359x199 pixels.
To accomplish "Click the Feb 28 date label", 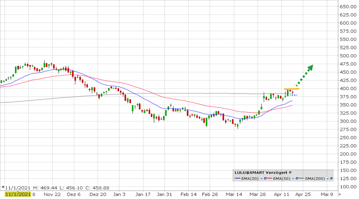I will click(x=210, y=194).
